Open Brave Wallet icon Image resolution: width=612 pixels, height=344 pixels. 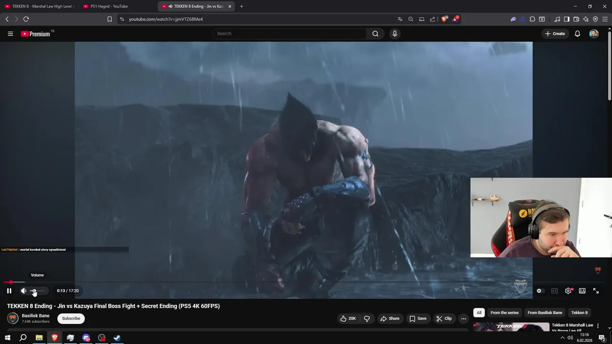(x=576, y=19)
